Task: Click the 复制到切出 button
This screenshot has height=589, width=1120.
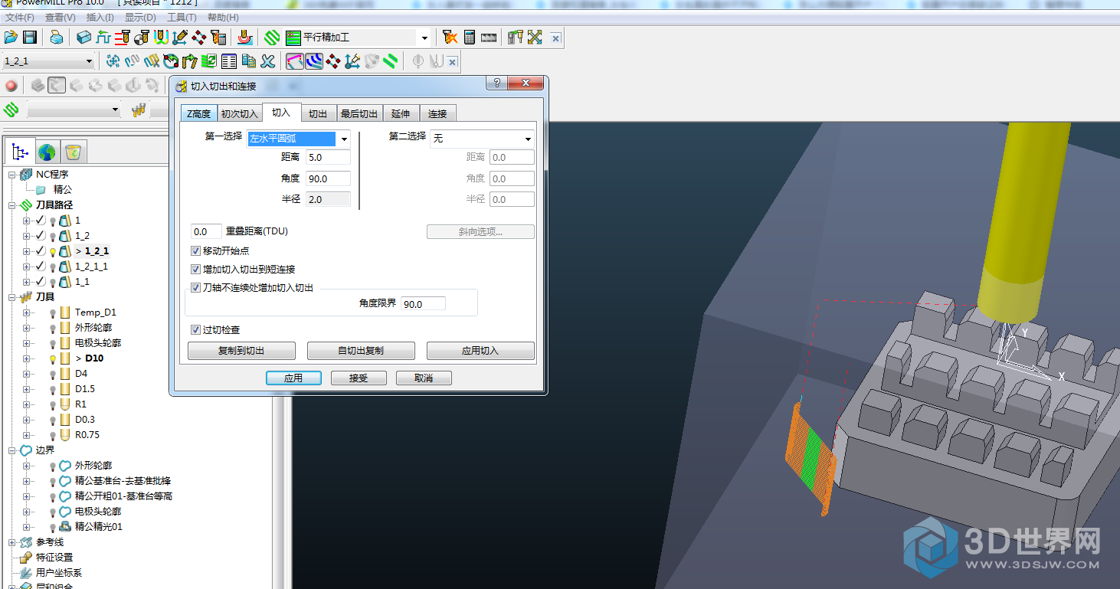Action: pyautogui.click(x=241, y=351)
